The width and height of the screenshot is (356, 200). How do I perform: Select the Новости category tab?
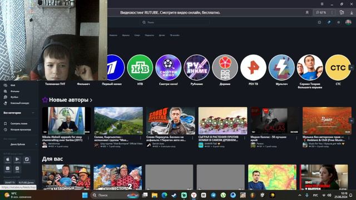click(113, 35)
